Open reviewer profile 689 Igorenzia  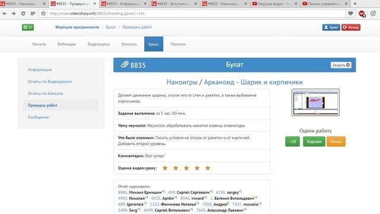click(132, 204)
